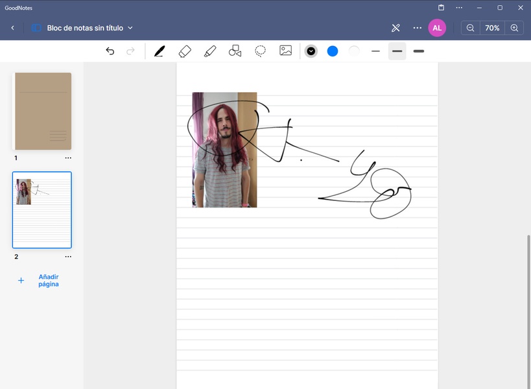Open the title bar three-dot menu
531x389 pixels.
tap(459, 8)
